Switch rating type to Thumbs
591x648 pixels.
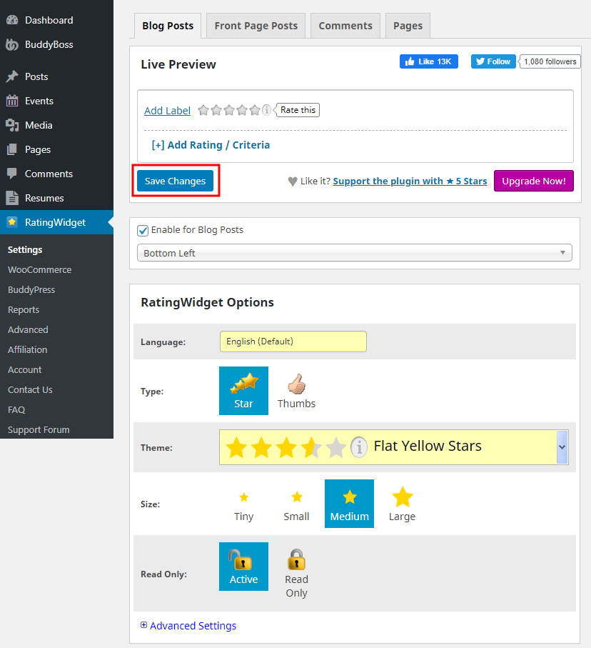[296, 390]
